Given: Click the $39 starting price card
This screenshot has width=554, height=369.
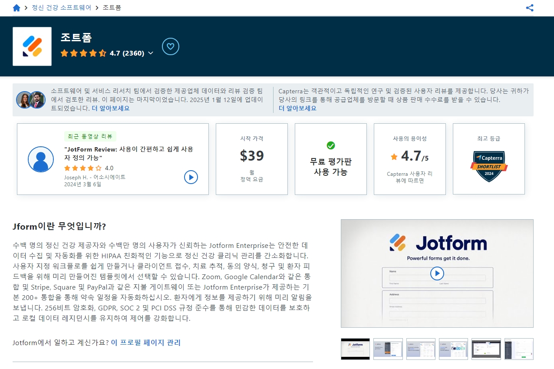Looking at the screenshot, I should tap(252, 159).
